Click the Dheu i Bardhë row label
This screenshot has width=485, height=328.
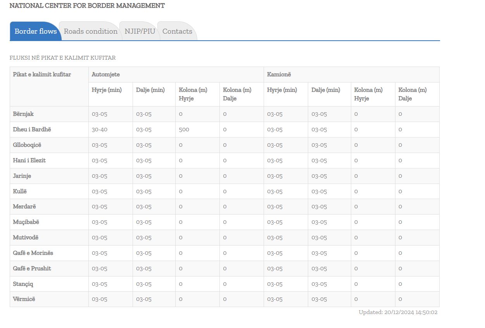32,129
